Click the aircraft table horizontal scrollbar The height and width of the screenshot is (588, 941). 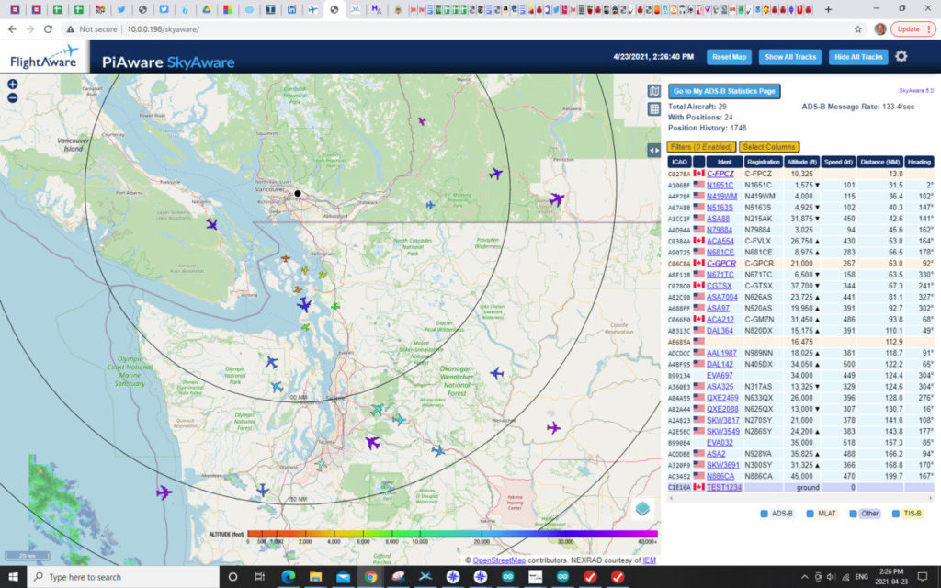click(x=800, y=498)
